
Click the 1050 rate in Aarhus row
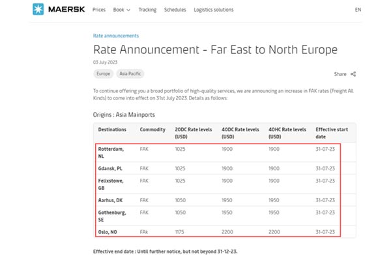(x=181, y=200)
